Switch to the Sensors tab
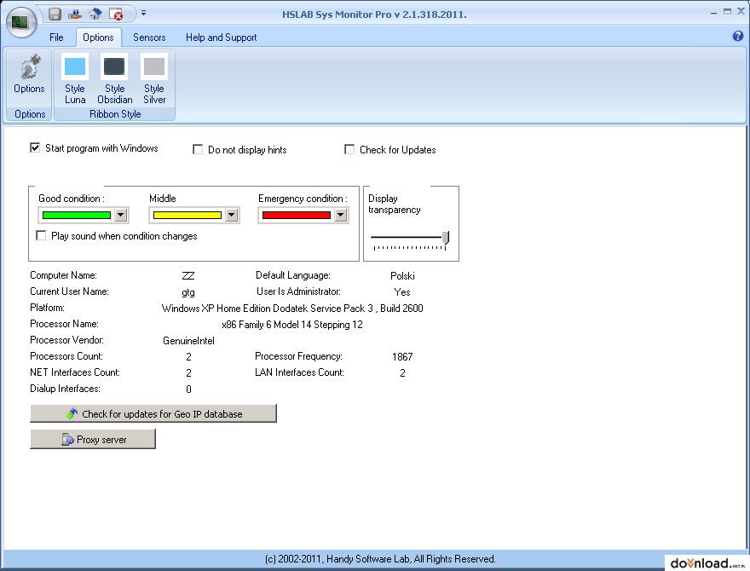Image resolution: width=750 pixels, height=571 pixels. point(149,37)
